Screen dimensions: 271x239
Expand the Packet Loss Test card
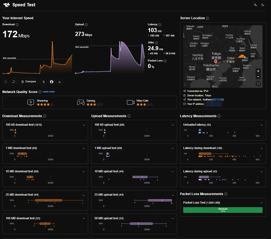pyautogui.click(x=261, y=203)
